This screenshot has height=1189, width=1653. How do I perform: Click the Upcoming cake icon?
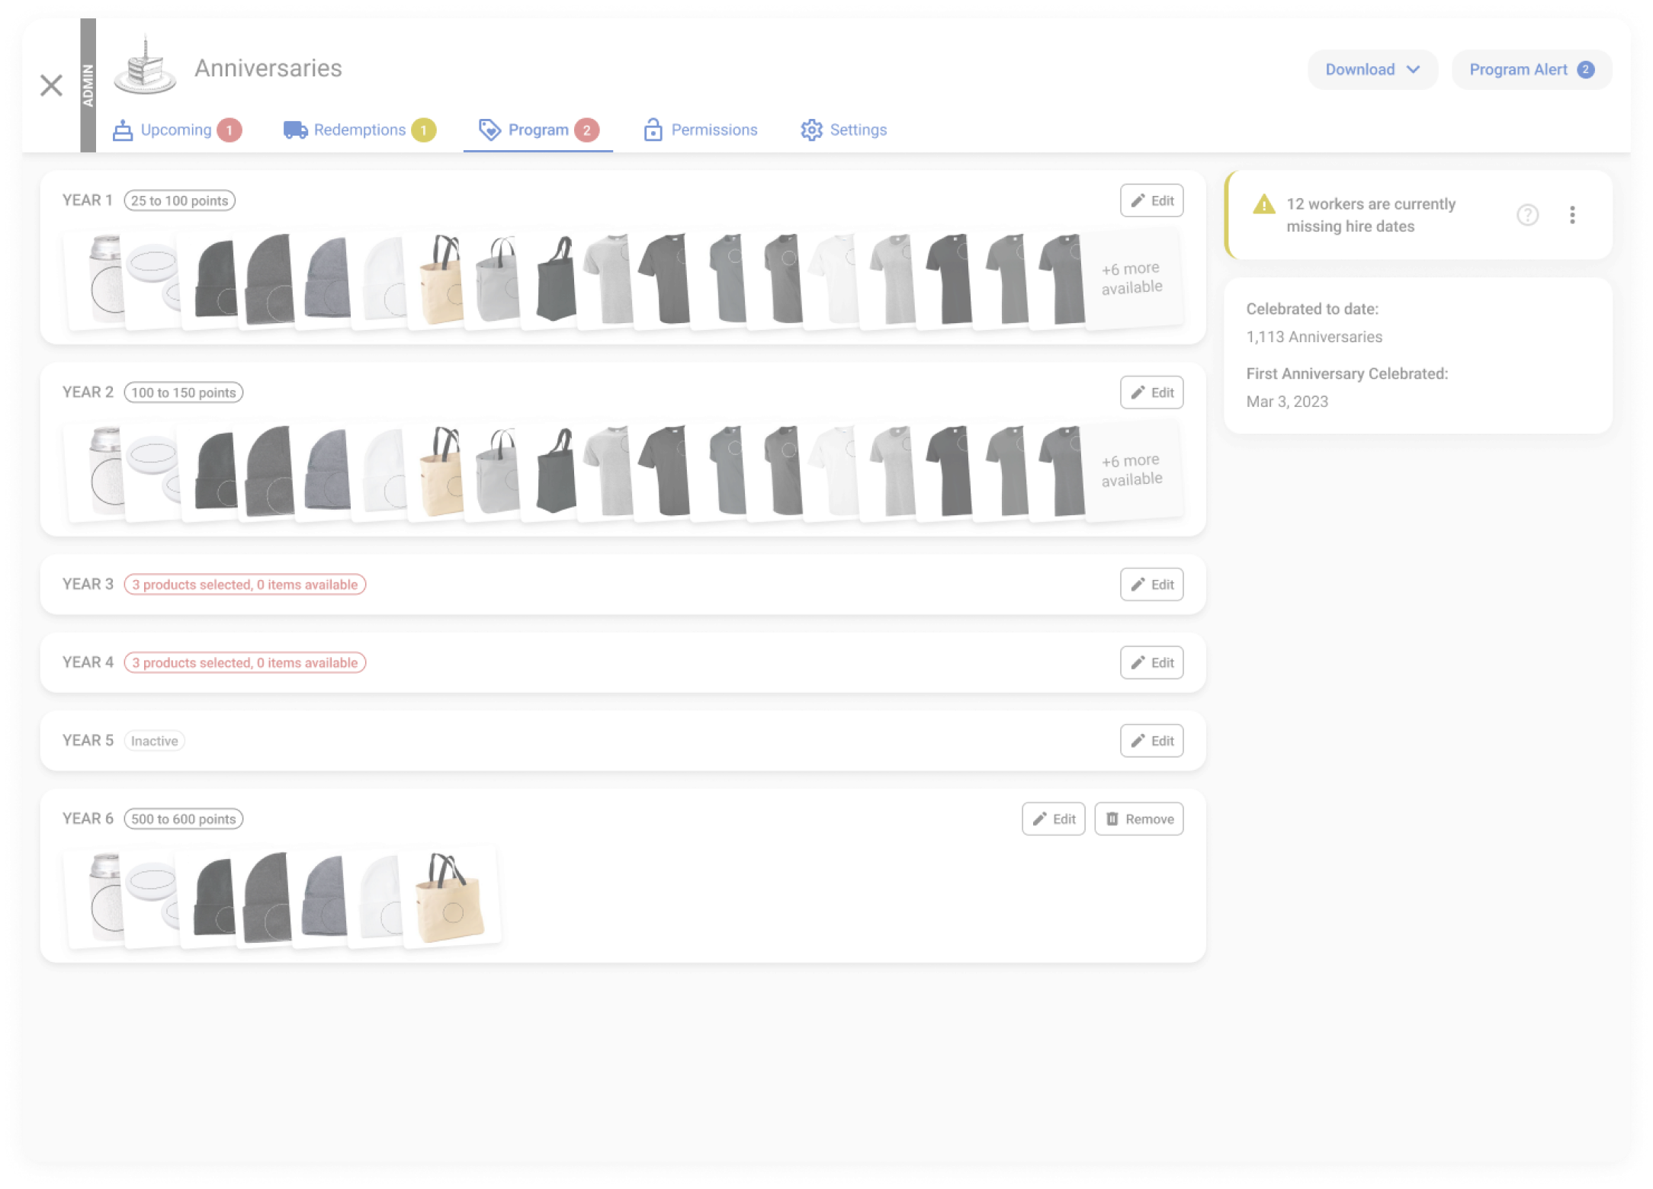pyautogui.click(x=123, y=130)
